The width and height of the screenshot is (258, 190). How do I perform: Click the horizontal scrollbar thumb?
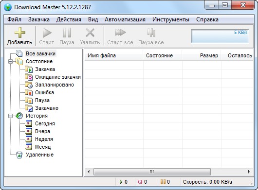pyautogui.click(x=152, y=172)
